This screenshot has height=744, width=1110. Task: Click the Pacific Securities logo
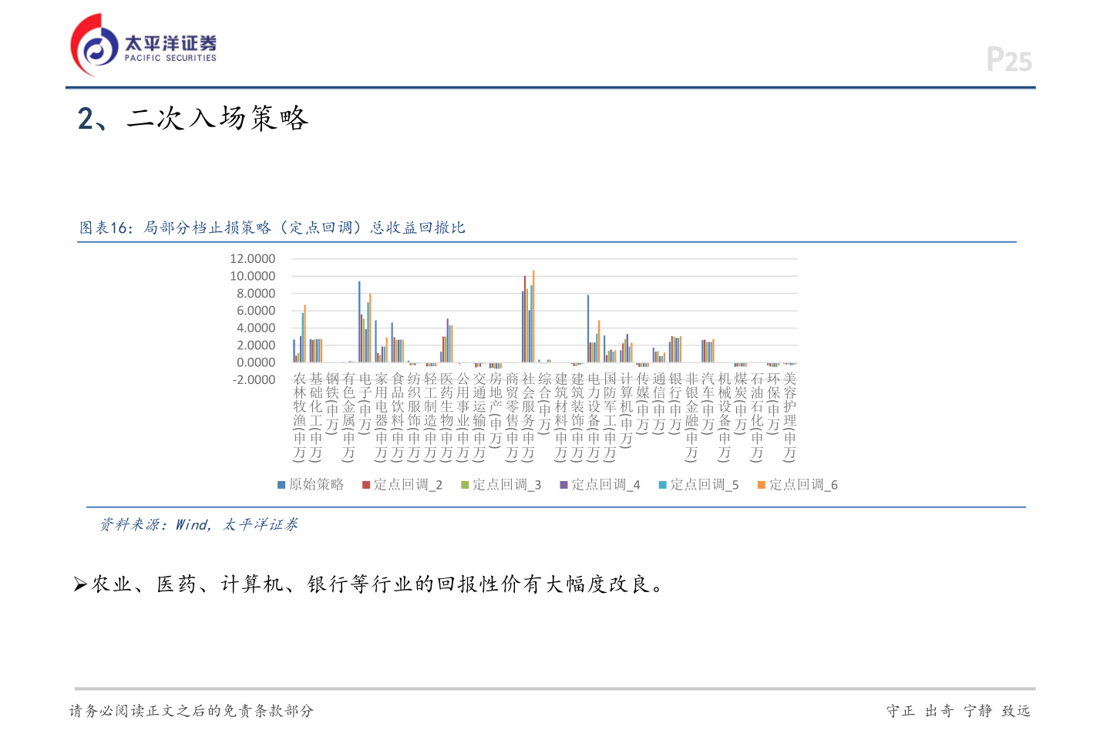coord(143,45)
